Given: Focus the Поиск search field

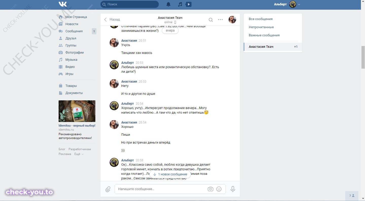Looking at the screenshot, I should click(130, 4).
